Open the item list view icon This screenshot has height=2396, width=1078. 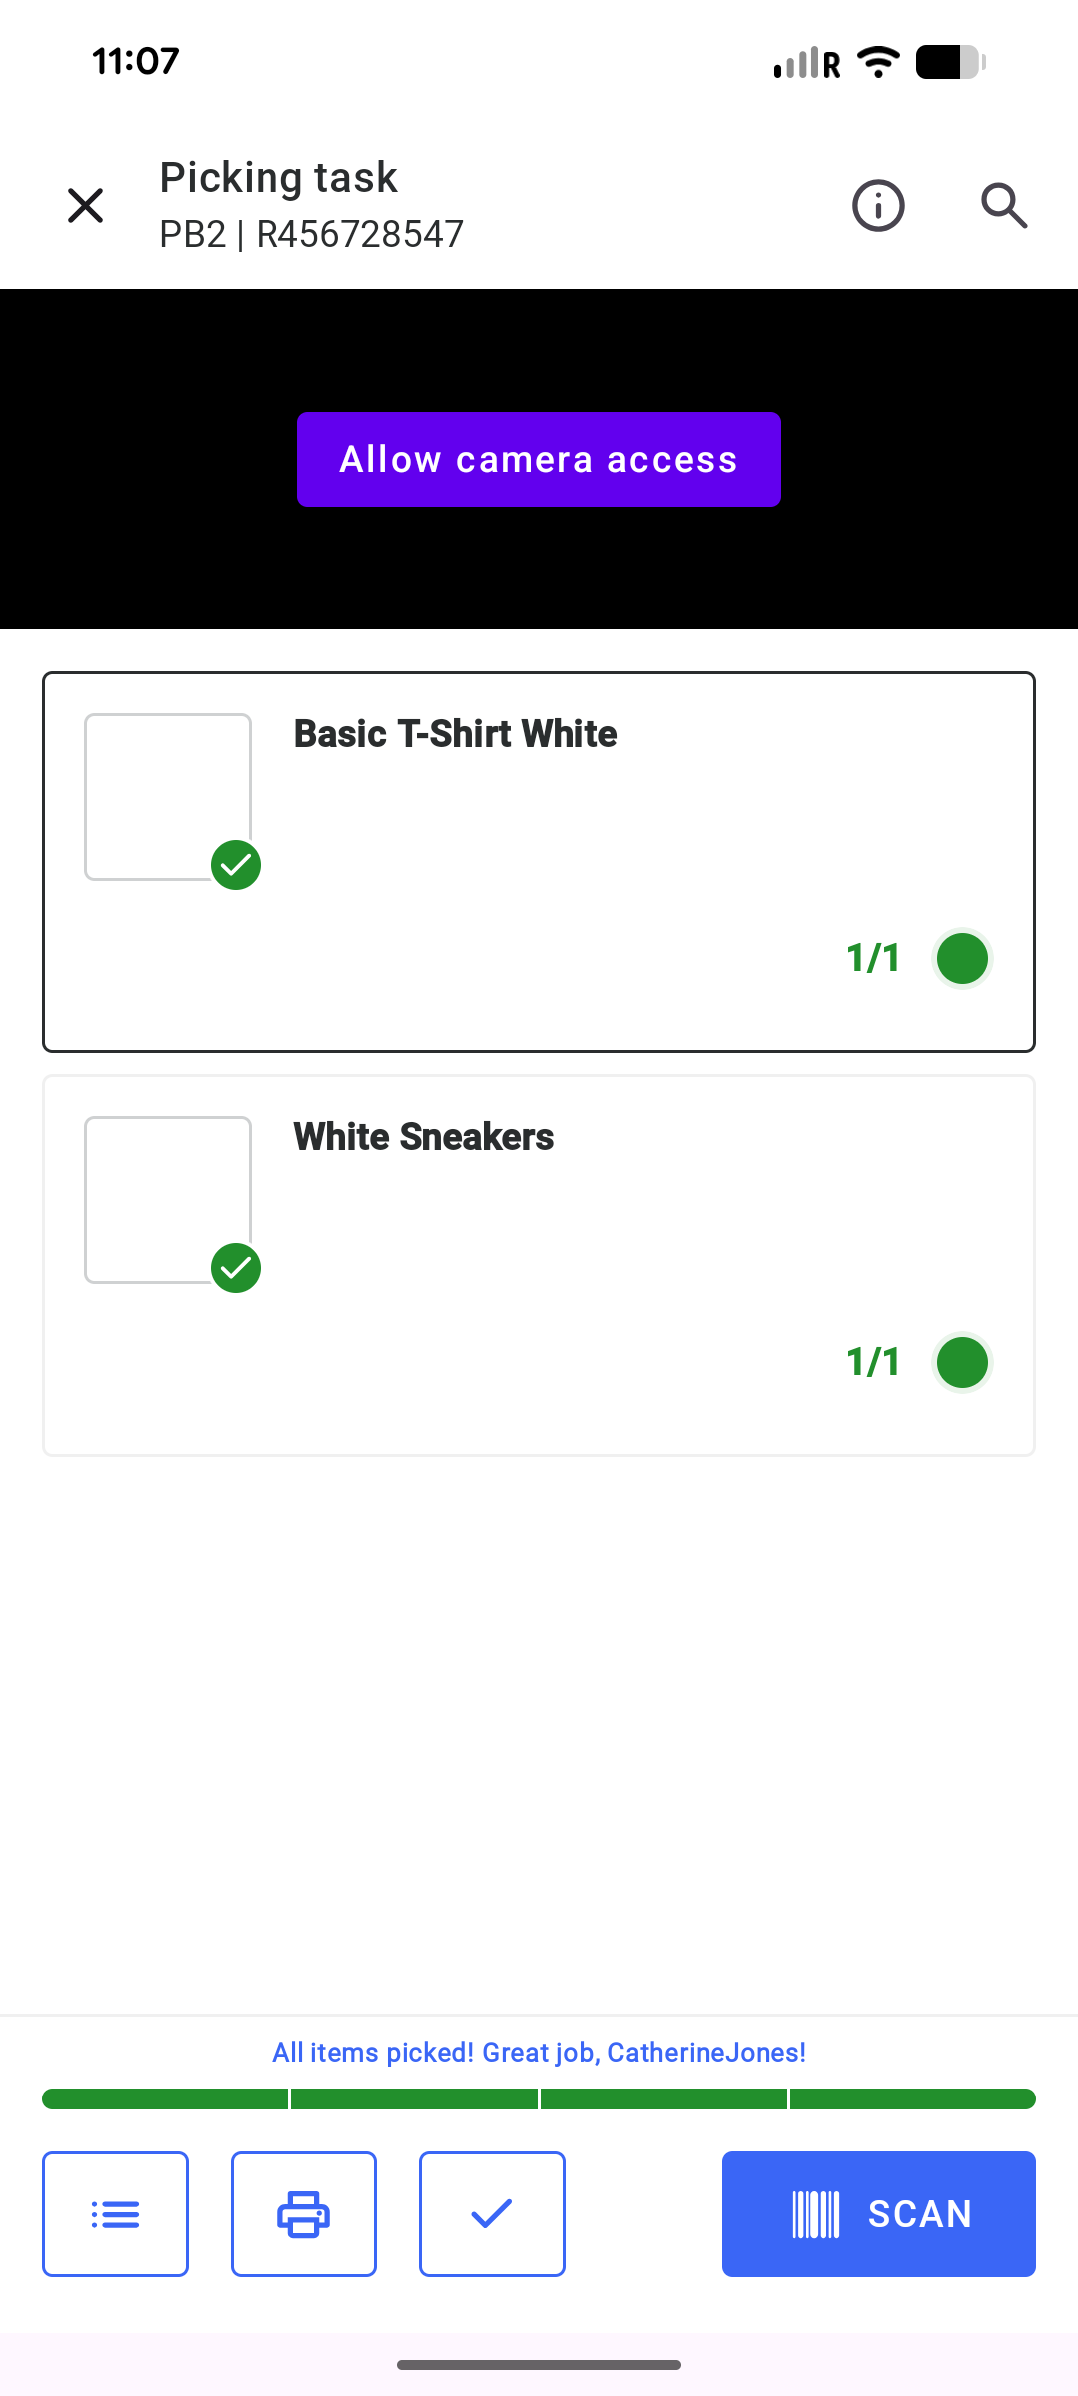[x=115, y=2214]
